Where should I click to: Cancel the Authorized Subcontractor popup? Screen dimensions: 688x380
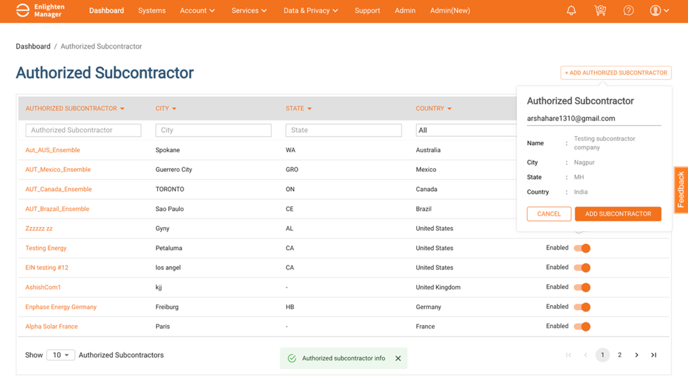(x=549, y=214)
